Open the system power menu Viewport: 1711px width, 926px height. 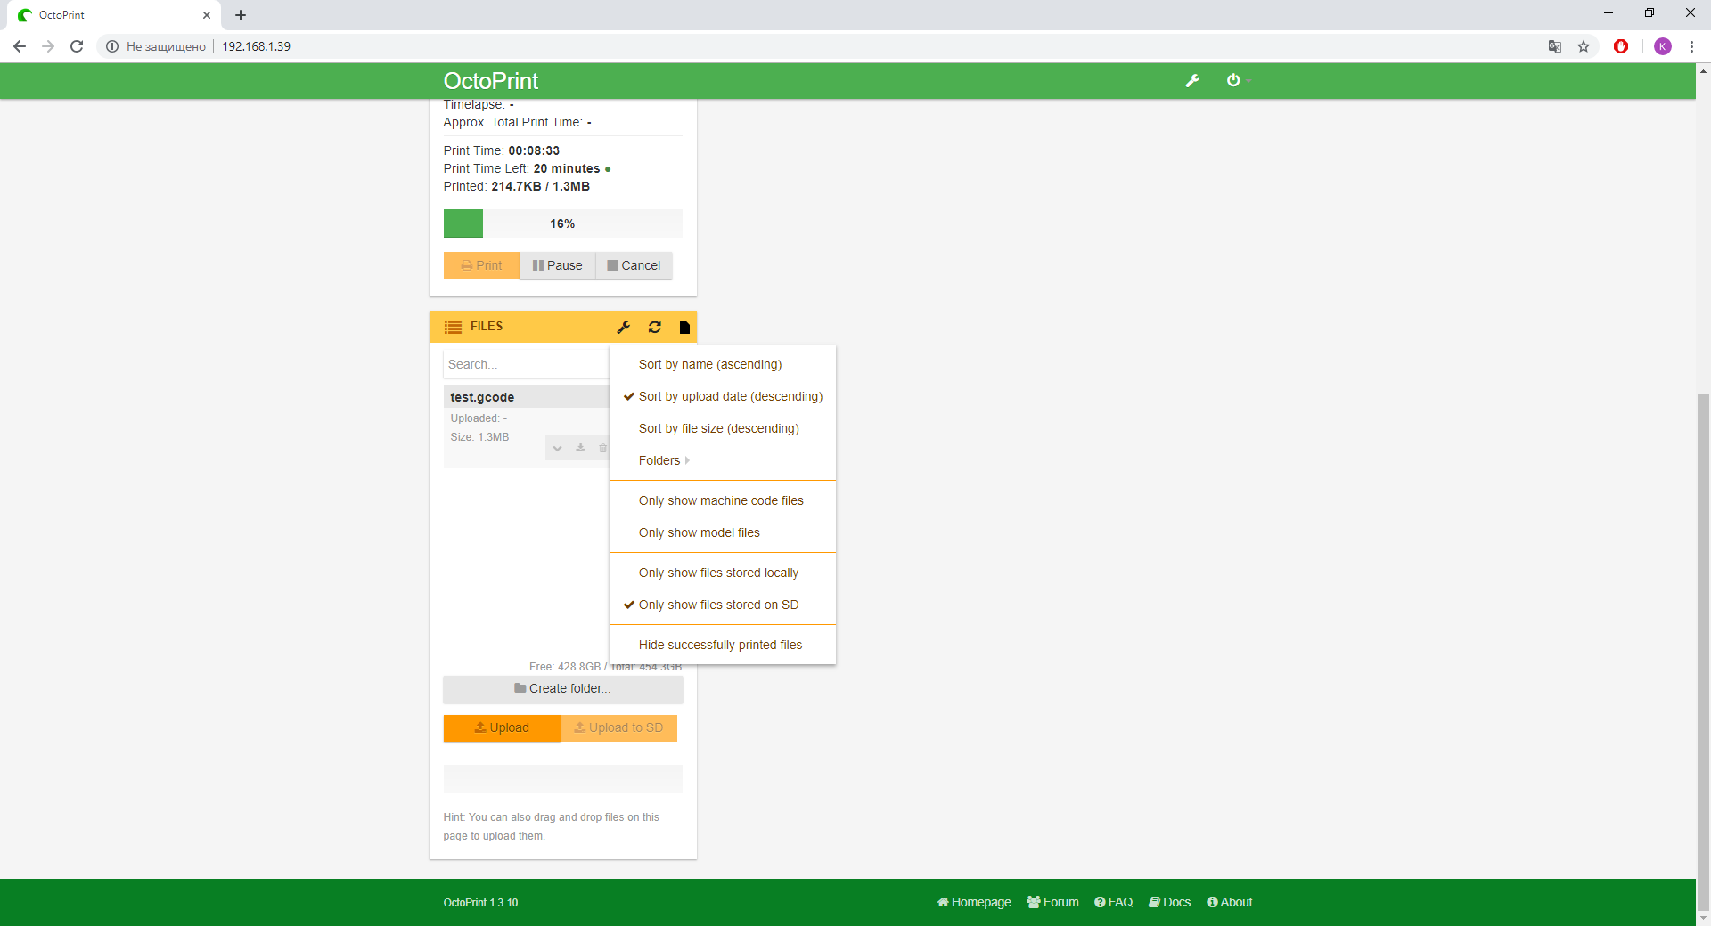tap(1234, 81)
